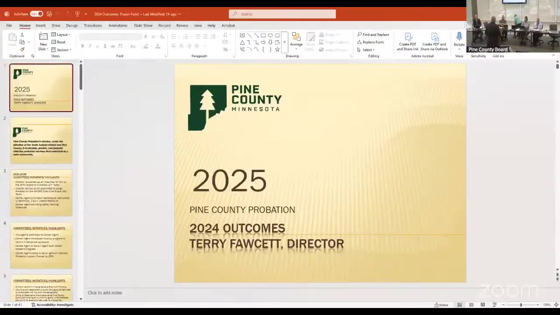Click the Copy icon

pyautogui.click(x=22, y=42)
